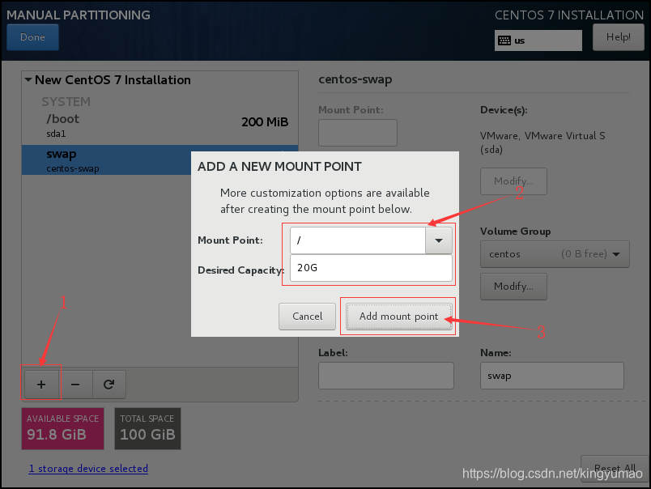The height and width of the screenshot is (489, 651).
Task: Click the SYSTEM group heading
Action: [x=66, y=101]
